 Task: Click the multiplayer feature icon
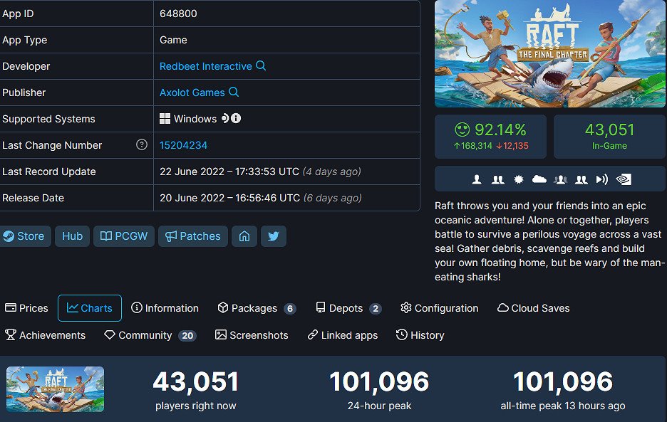(x=497, y=179)
